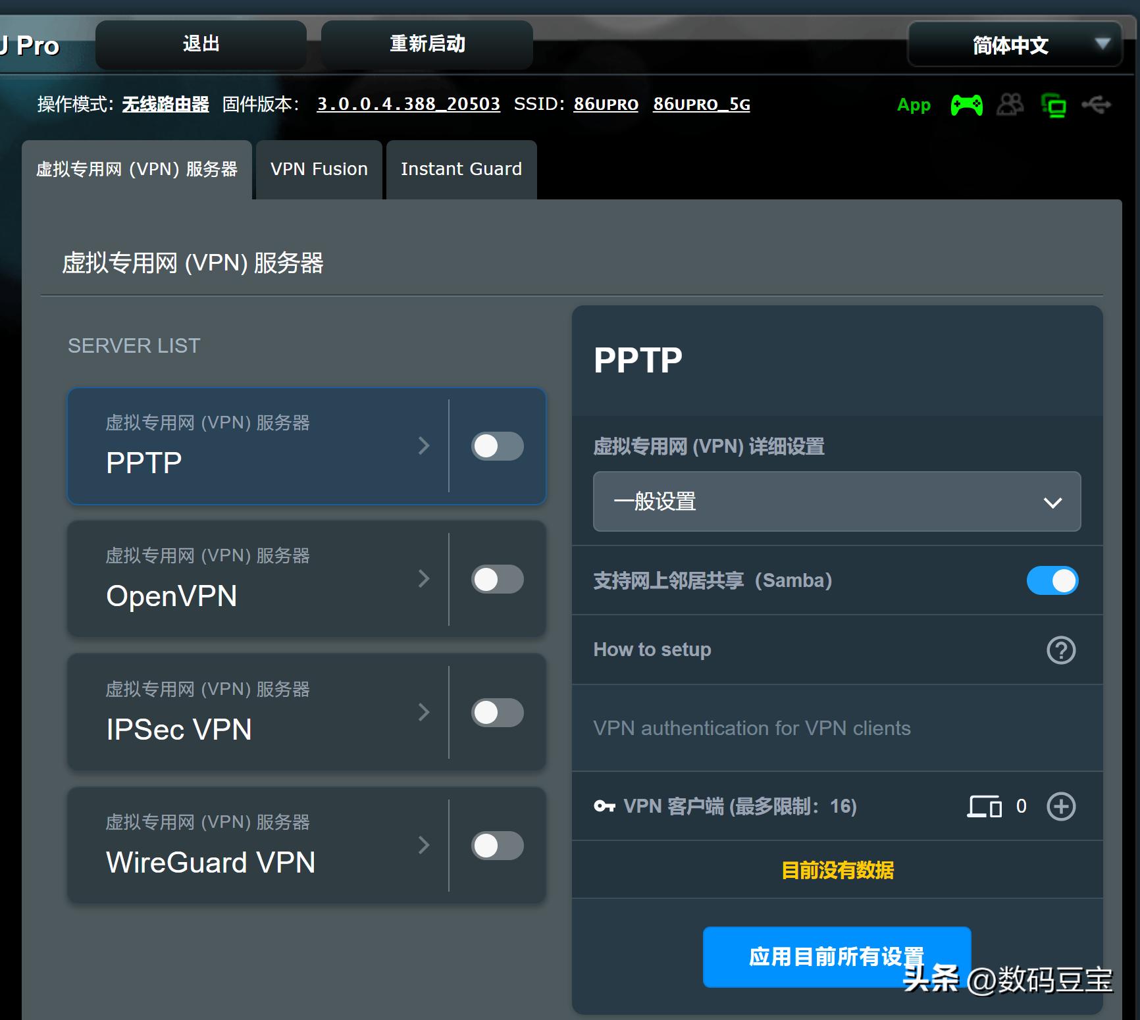Switch to the VPN Fusion tab
1140x1020 pixels.
click(x=319, y=169)
